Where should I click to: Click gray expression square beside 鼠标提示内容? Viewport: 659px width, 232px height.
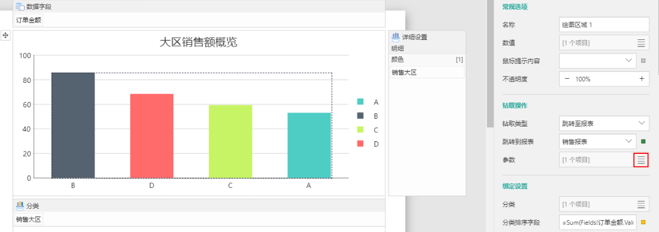(643, 61)
